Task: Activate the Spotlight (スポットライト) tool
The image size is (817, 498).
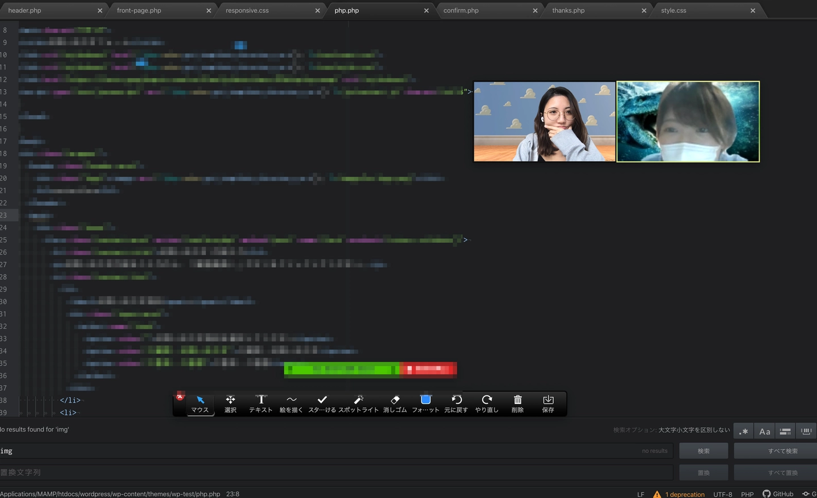Action: [x=359, y=403]
